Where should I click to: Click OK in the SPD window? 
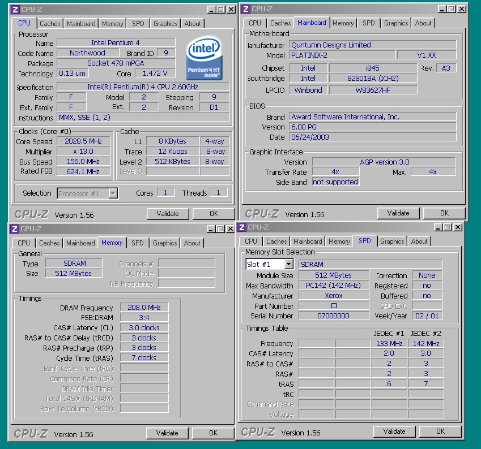(440, 431)
